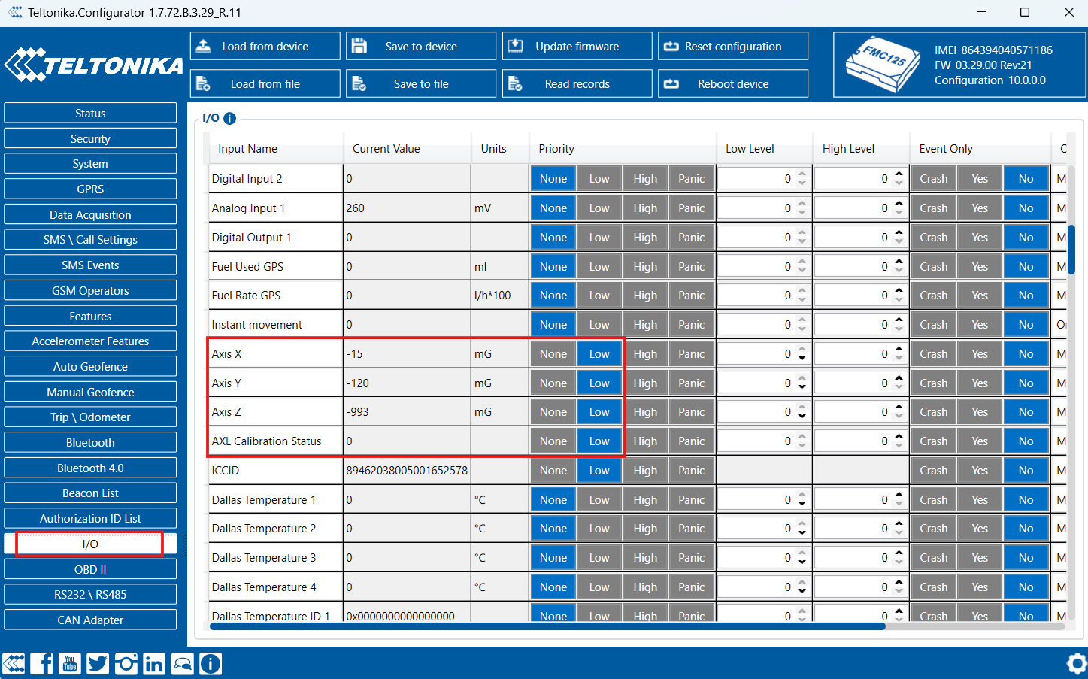This screenshot has width=1088, height=679.
Task: Open the LinkedIn icon in the footer
Action: coord(154,664)
